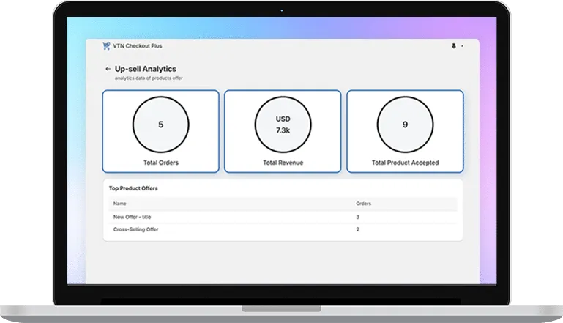Screen dimensions: 563x323
Task: Click the circle showing 9 products accepted
Action: point(405,125)
